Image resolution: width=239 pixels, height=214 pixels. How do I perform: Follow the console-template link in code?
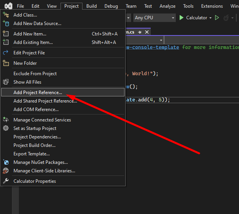[x=153, y=47]
